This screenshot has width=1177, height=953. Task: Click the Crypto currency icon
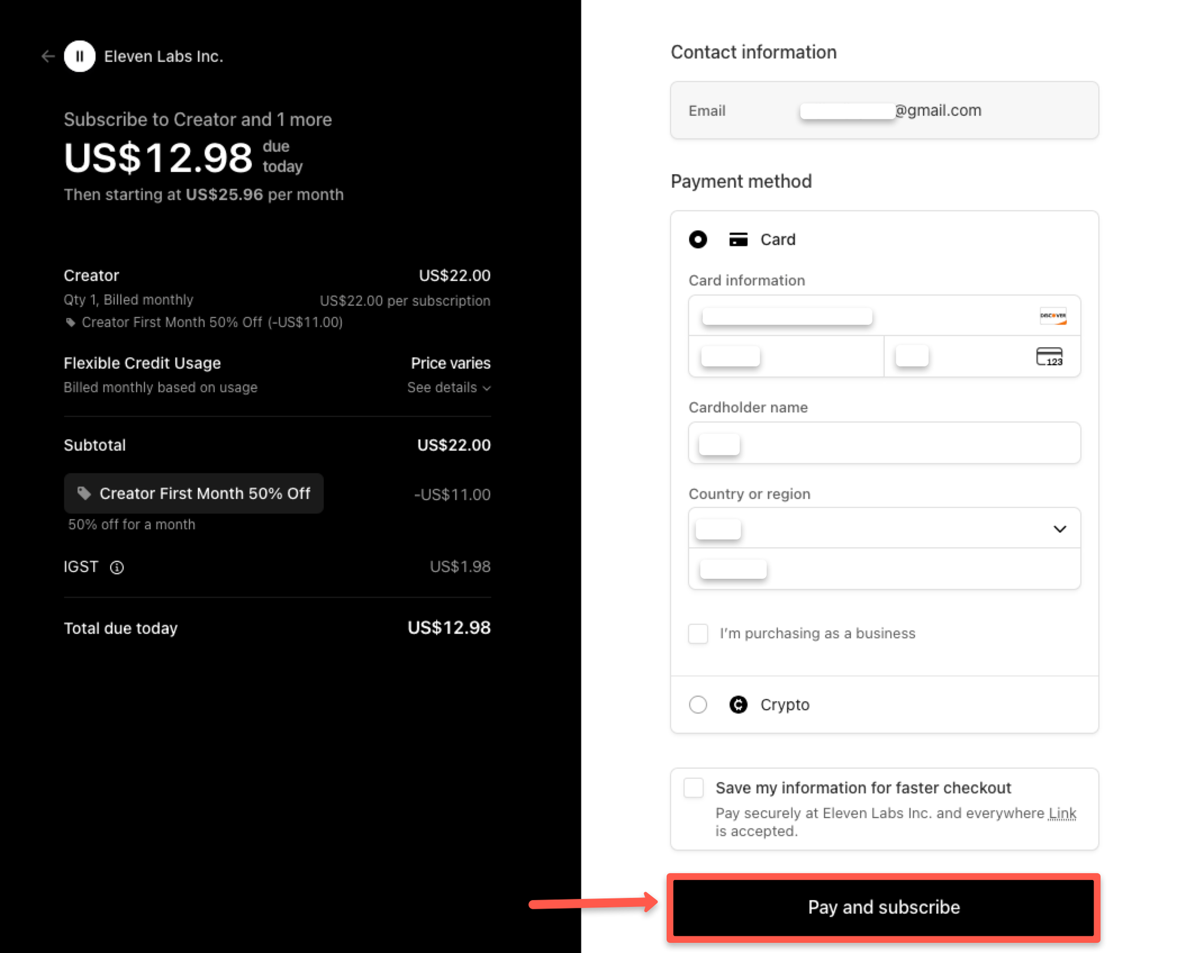click(738, 704)
